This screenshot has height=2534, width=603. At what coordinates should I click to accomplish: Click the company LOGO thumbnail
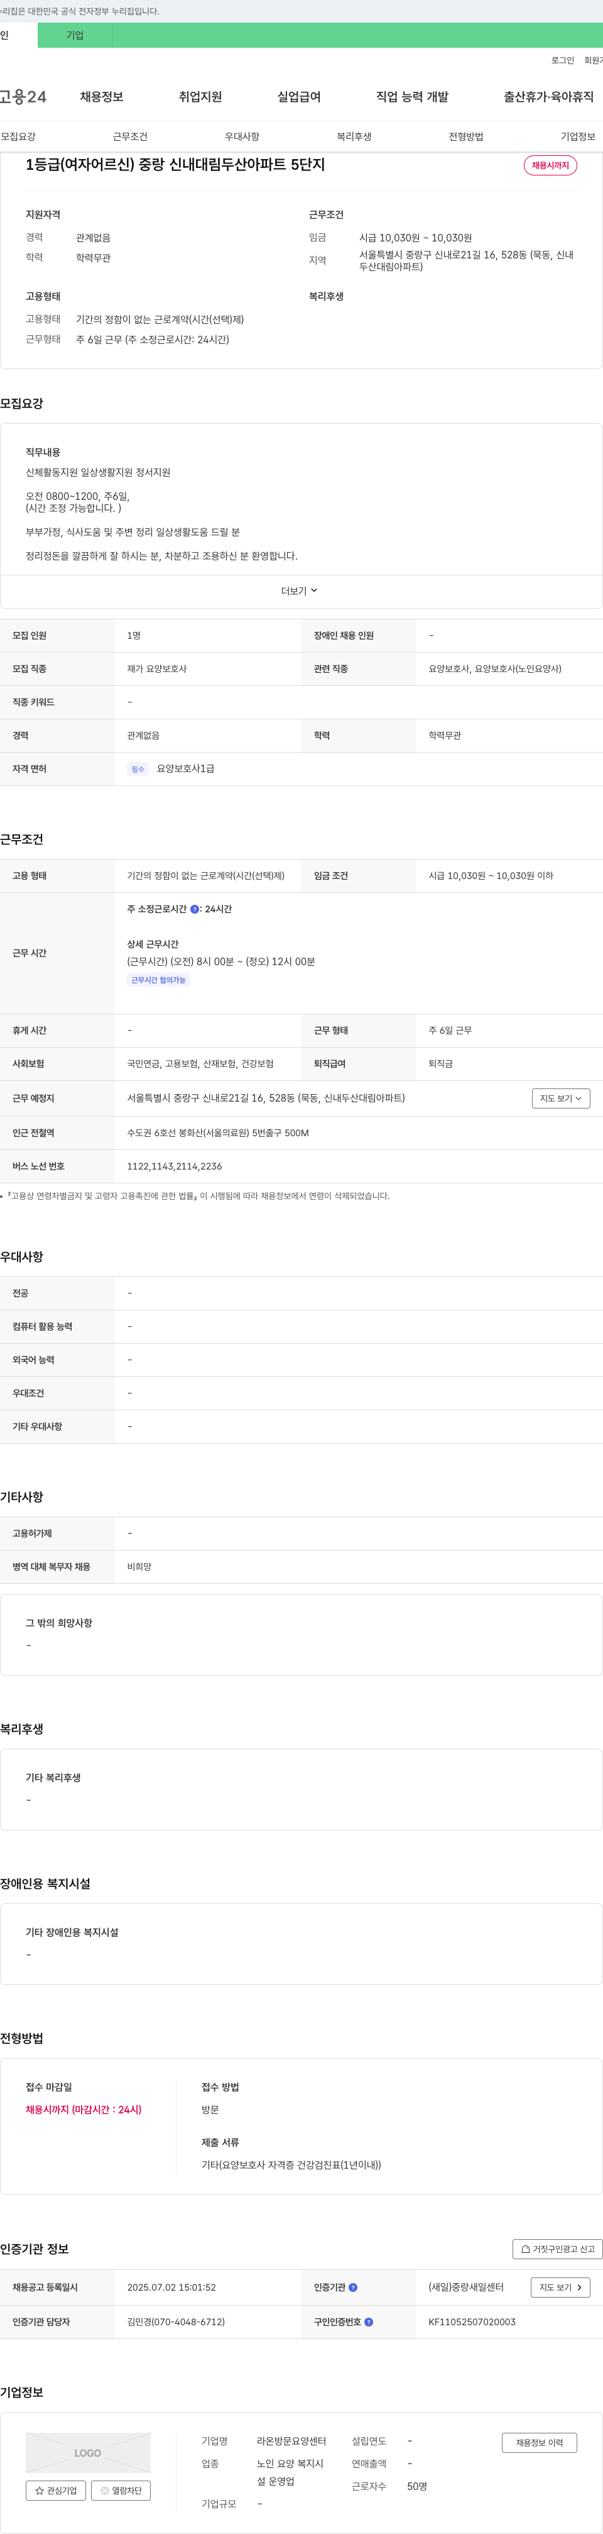(x=89, y=2452)
